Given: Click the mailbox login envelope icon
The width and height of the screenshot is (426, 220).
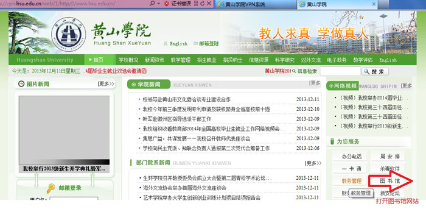Looking at the screenshot, I should tap(195, 43).
